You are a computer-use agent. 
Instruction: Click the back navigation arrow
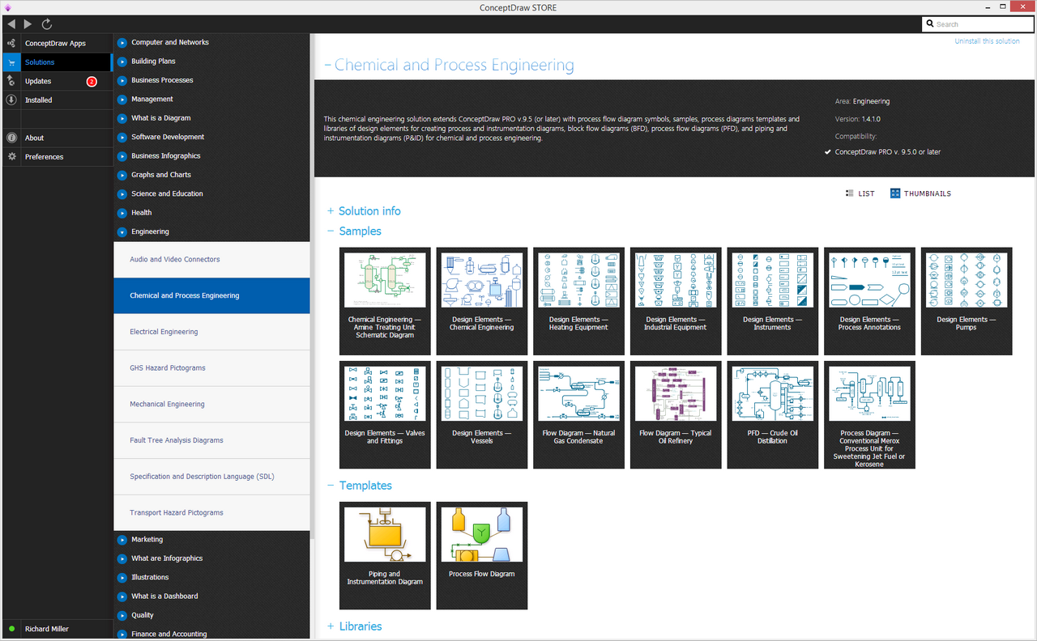(x=11, y=24)
